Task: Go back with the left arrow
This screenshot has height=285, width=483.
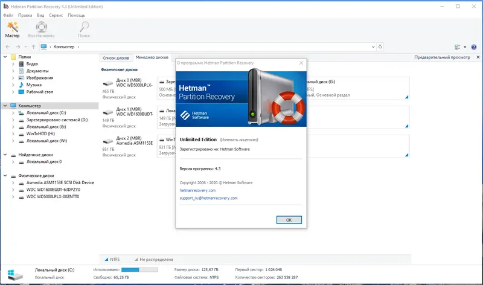Action: pyautogui.click(x=8, y=47)
